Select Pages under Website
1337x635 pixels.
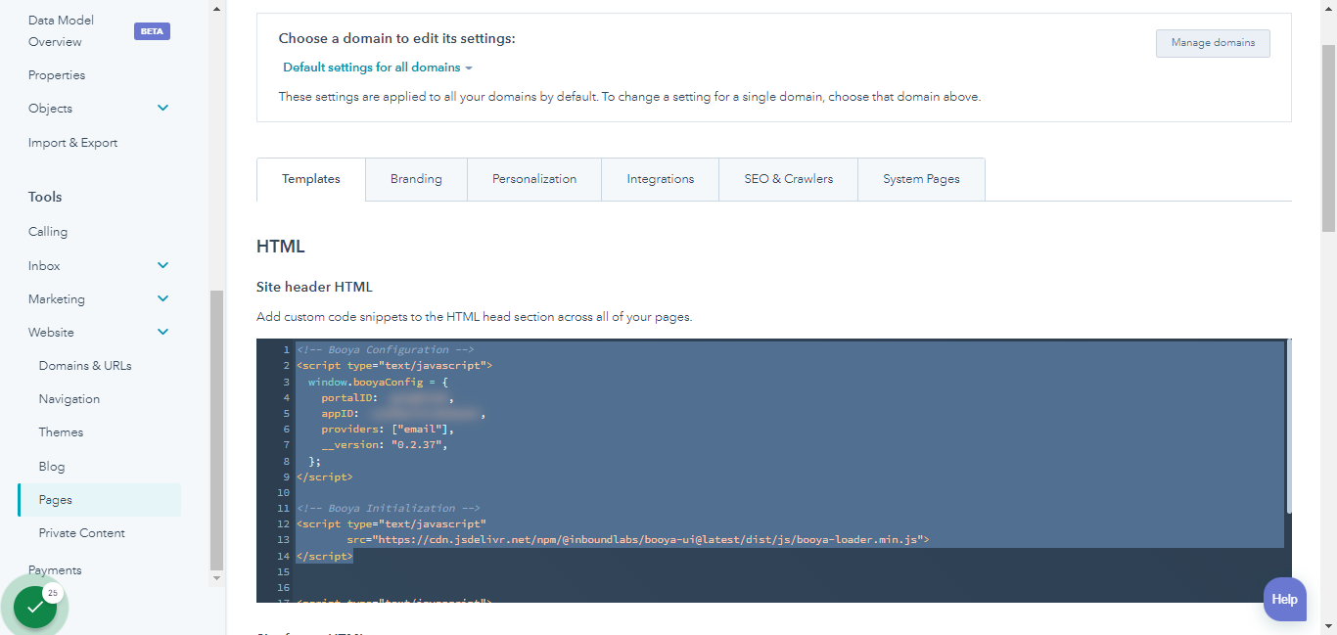(99, 500)
